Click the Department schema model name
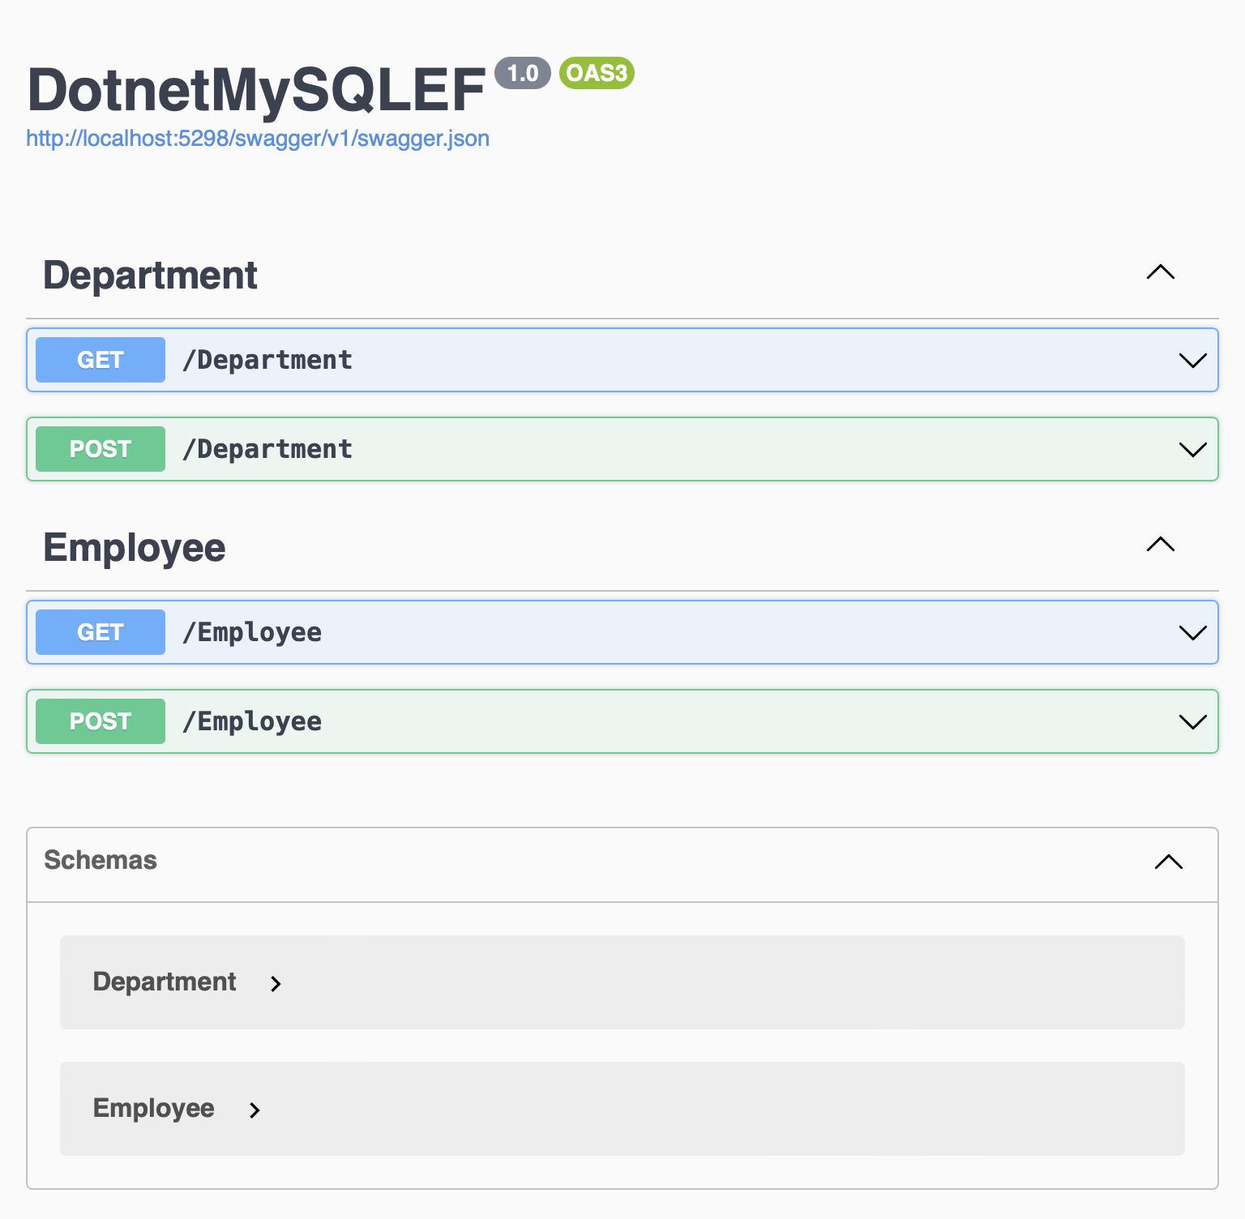The width and height of the screenshot is (1245, 1219). [x=165, y=982]
